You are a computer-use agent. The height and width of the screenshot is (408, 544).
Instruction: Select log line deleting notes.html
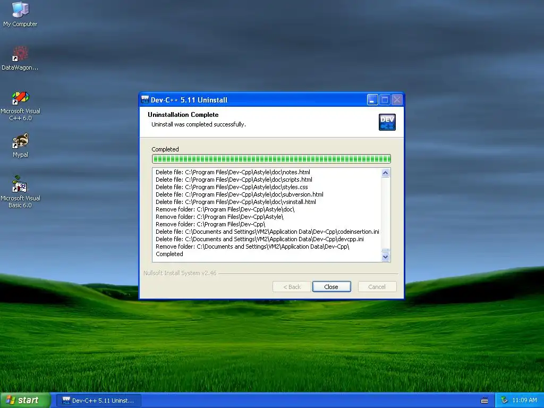(x=233, y=172)
